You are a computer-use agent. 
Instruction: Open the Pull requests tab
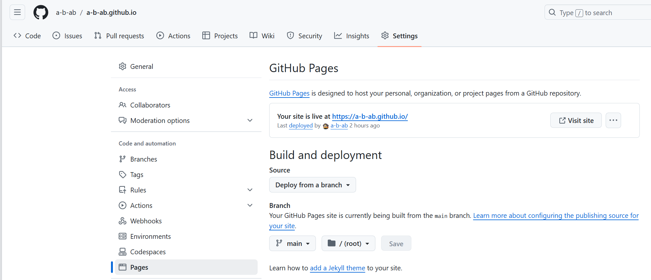(x=119, y=36)
